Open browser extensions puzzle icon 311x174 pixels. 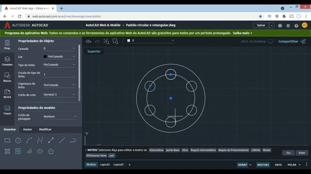[x=284, y=16]
